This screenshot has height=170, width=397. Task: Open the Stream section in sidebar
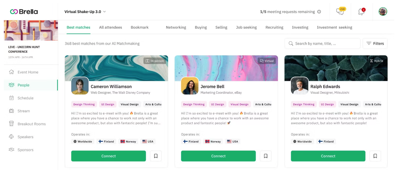pos(24,111)
